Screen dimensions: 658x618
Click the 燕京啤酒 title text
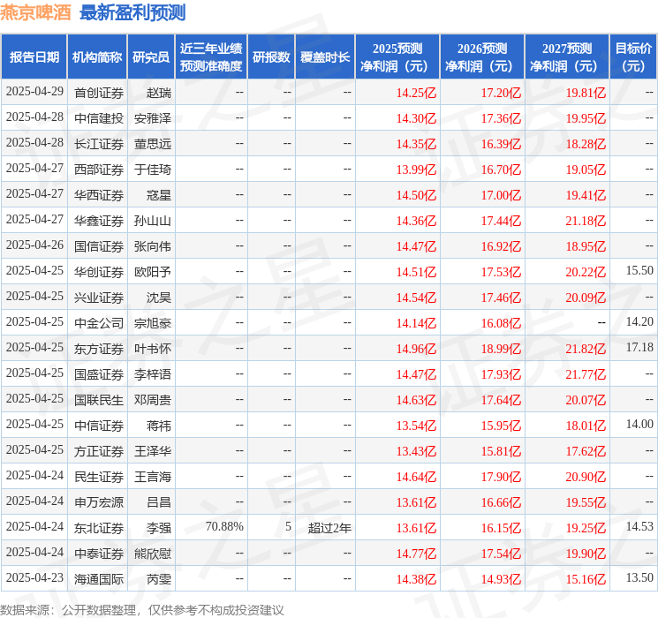click(x=35, y=12)
